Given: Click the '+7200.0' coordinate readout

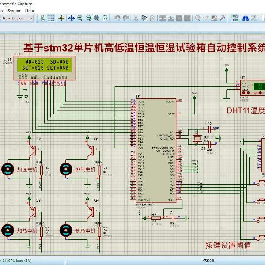Looking at the screenshot, I should (x=208, y=261).
